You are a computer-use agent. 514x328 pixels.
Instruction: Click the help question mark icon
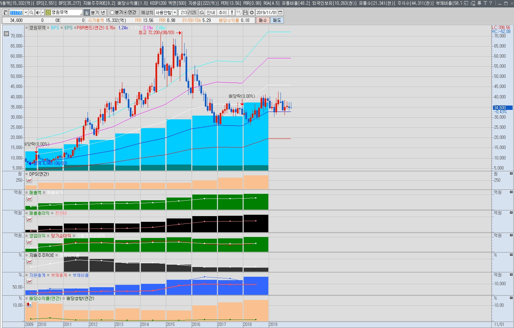[491, 3]
